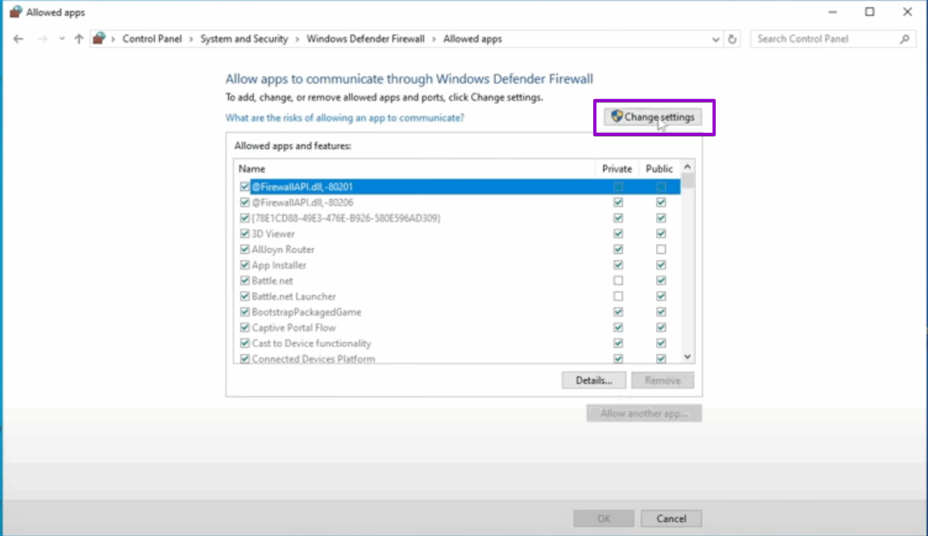Click the Change settings button
This screenshot has width=928, height=536.
click(653, 117)
